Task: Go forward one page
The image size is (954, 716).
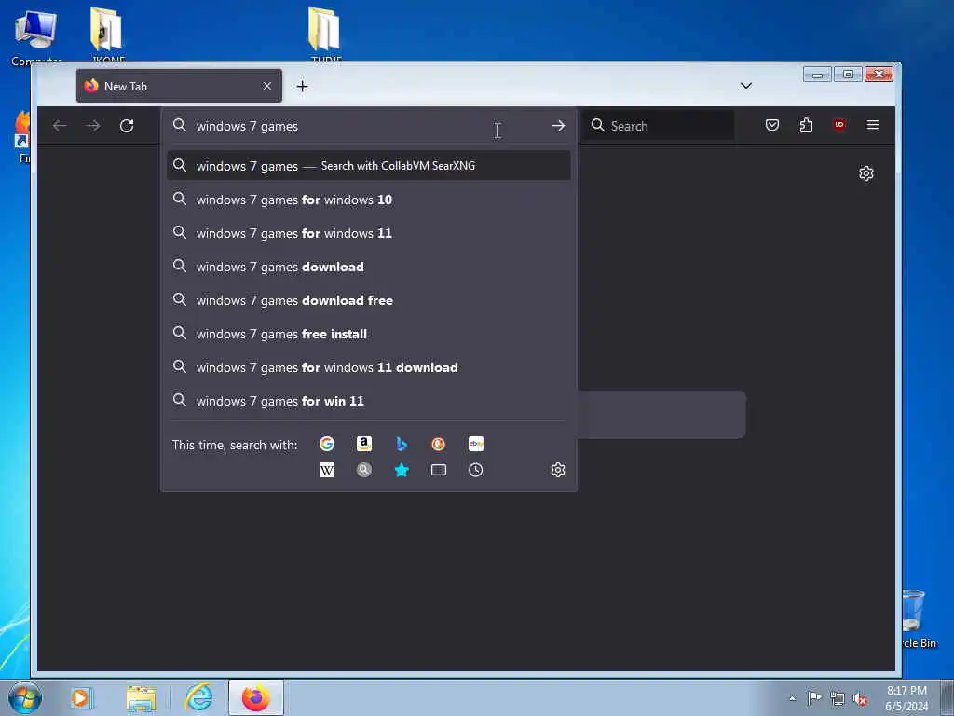Action: point(93,126)
